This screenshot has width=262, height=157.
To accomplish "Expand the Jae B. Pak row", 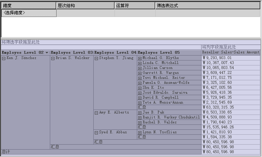I will pos(140,113).
